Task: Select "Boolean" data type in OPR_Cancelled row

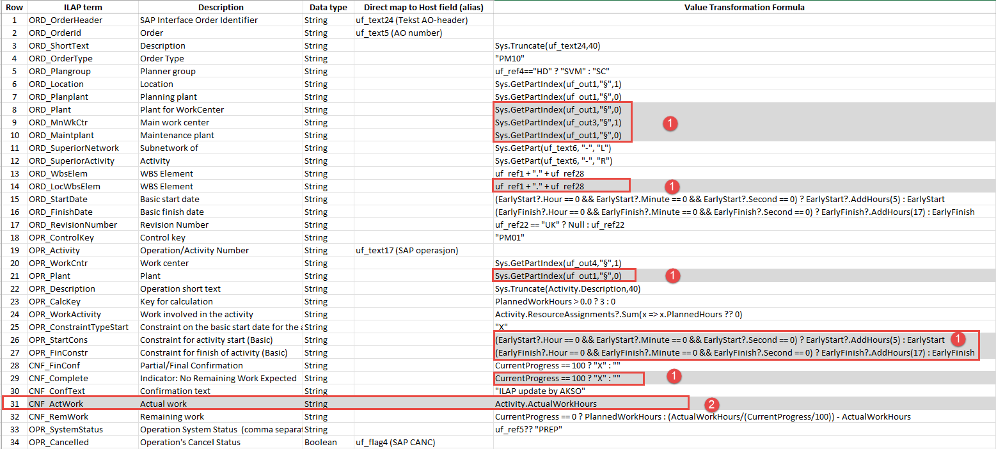Action: click(x=328, y=442)
